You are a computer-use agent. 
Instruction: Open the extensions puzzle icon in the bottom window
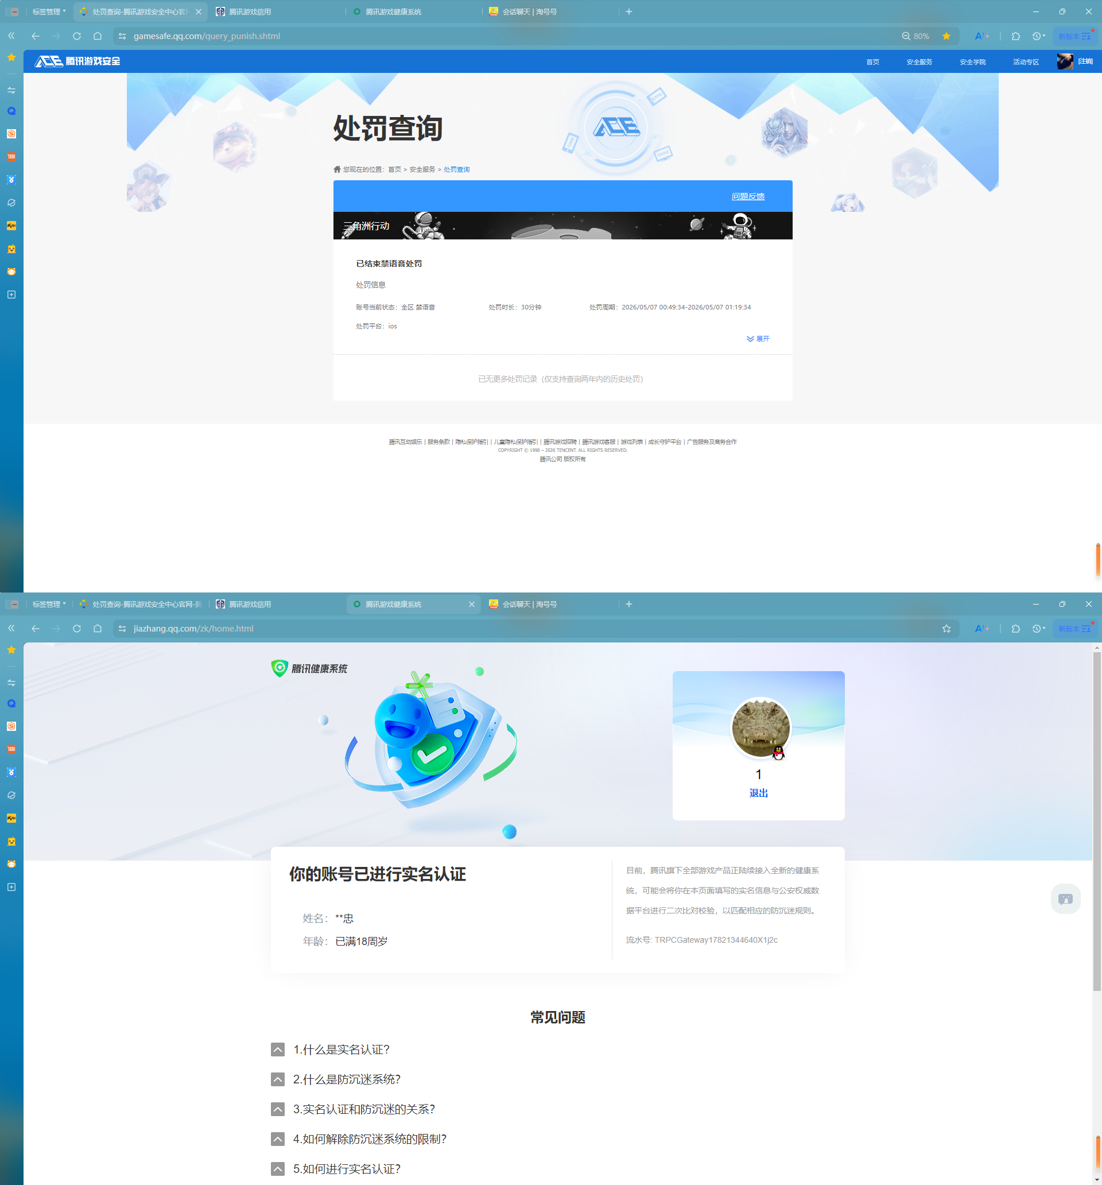[1015, 629]
